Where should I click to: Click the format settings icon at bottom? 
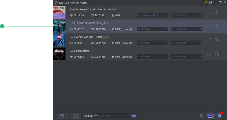[201, 116]
